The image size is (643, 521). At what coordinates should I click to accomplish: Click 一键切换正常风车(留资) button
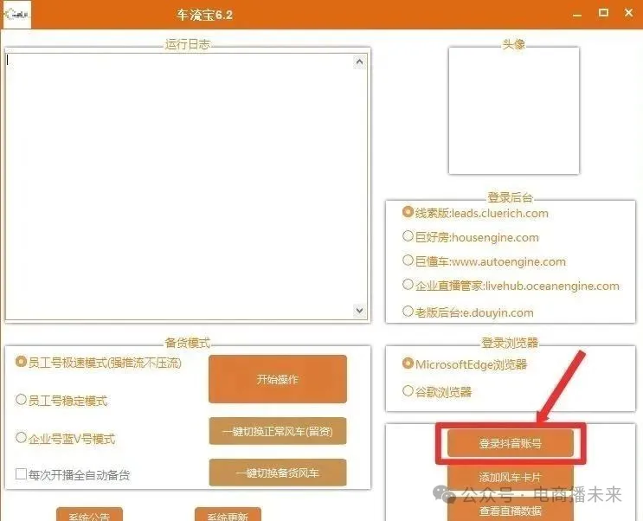tap(277, 430)
